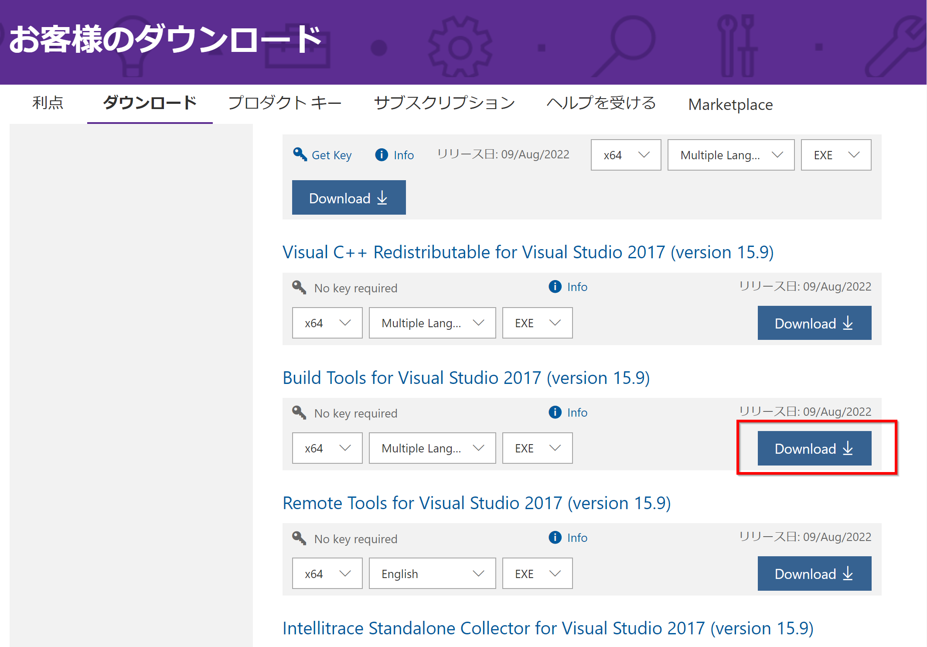Open the language dropdown for Build Tools
This screenshot has width=927, height=647.
(x=432, y=448)
